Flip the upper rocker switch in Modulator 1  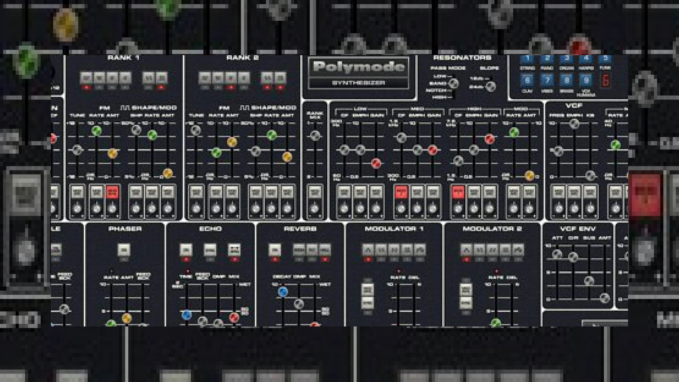(368, 290)
